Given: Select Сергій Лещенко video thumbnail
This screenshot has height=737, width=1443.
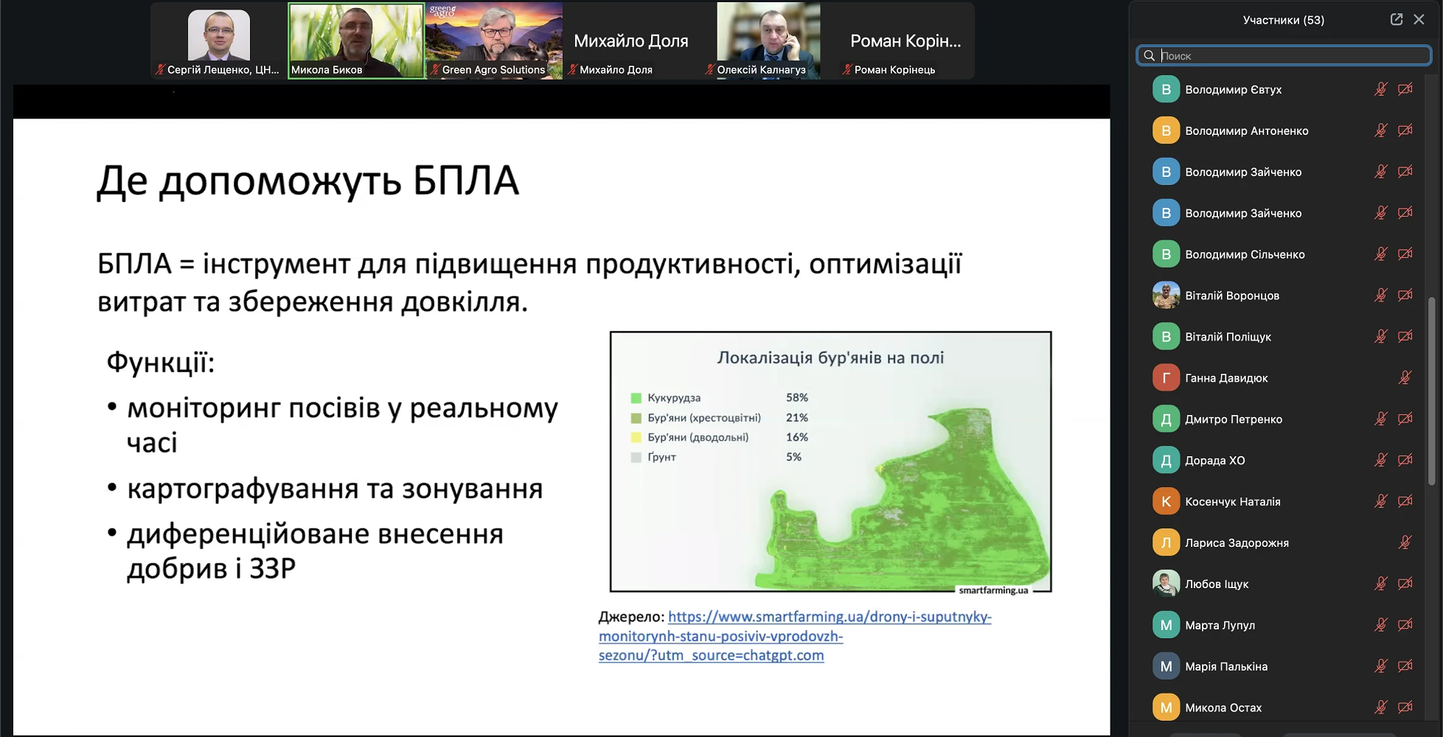Looking at the screenshot, I should tap(219, 41).
